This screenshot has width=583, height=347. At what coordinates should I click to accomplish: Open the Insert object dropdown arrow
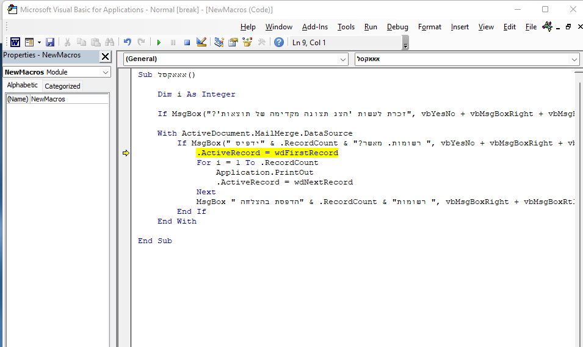pyautogui.click(x=39, y=42)
